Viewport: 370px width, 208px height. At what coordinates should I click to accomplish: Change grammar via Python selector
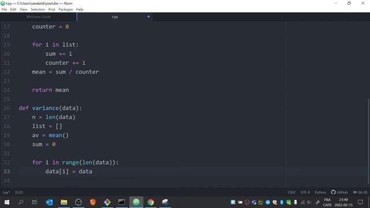pos(320,192)
